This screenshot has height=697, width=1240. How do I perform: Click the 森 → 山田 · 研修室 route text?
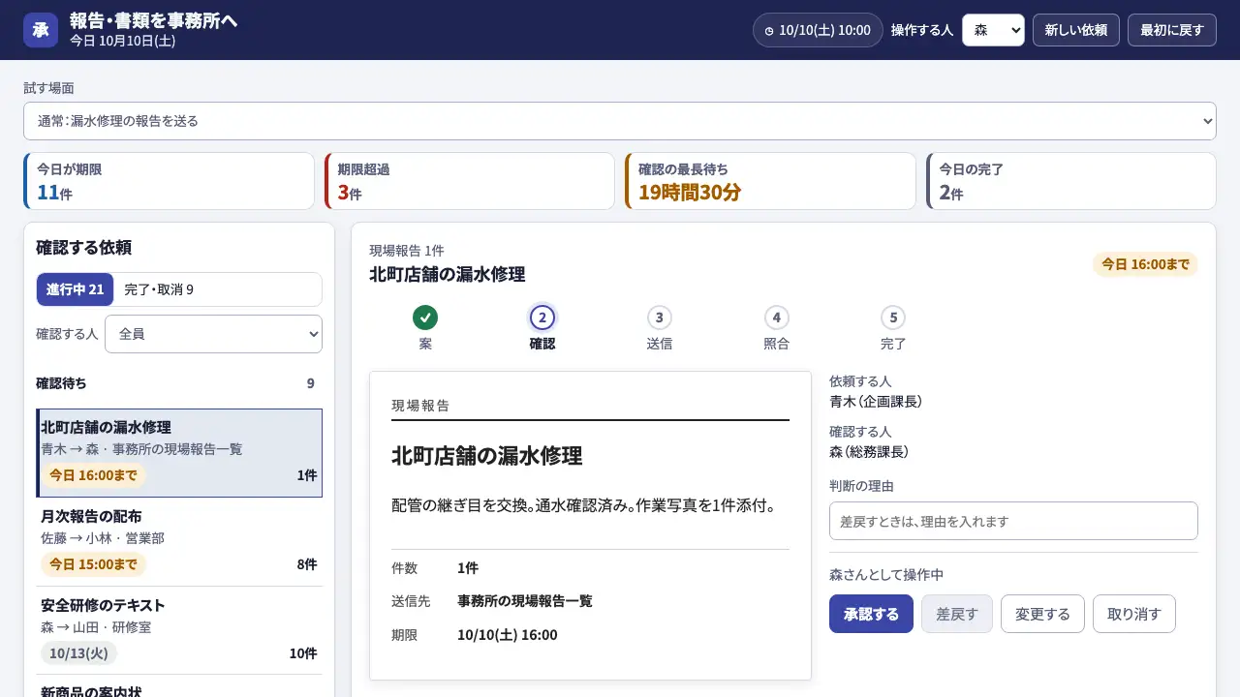96,627
